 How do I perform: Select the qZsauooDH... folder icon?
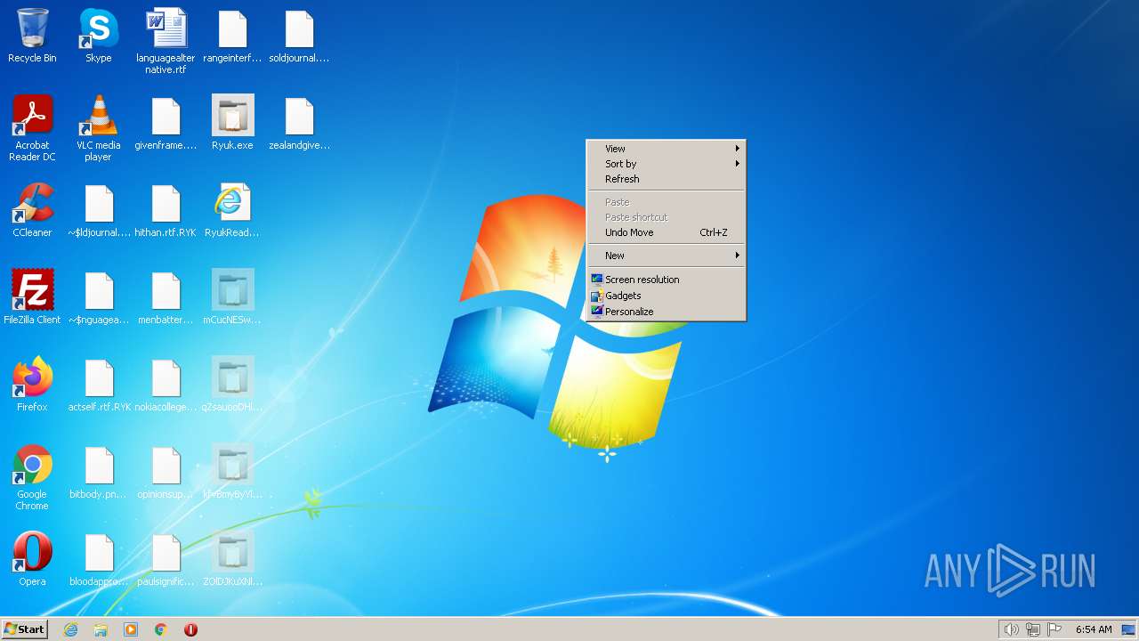click(232, 385)
